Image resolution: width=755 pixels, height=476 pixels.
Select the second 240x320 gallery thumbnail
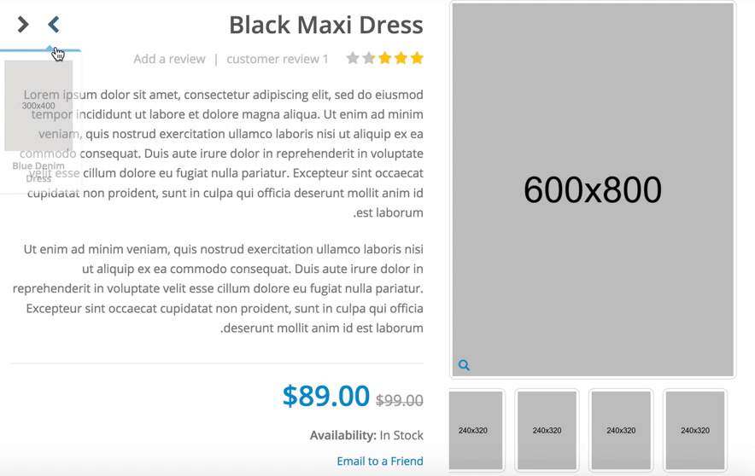tap(547, 430)
